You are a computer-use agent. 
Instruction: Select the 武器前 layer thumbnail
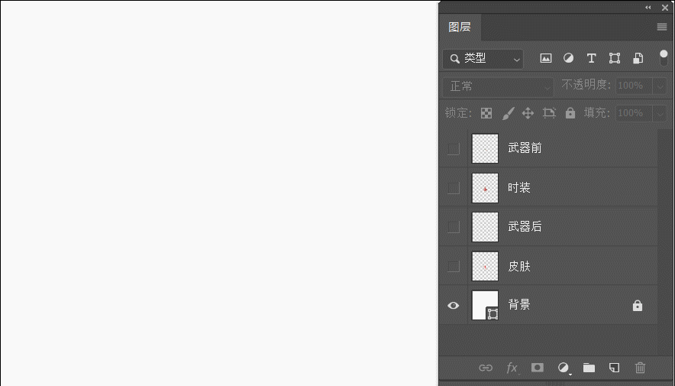(485, 148)
